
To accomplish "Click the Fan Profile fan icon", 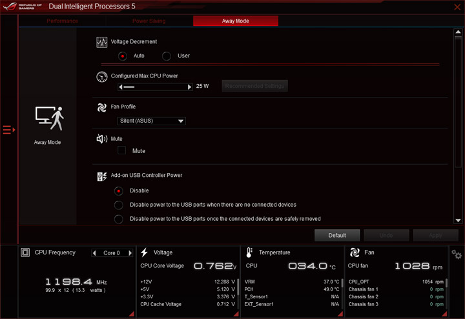I will tap(102, 107).
